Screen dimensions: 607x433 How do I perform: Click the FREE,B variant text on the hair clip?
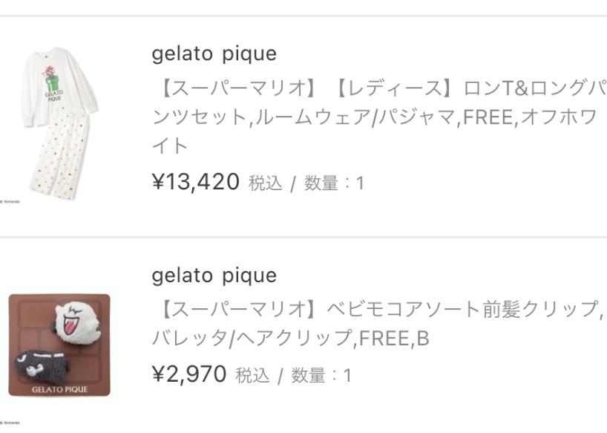[x=394, y=339]
